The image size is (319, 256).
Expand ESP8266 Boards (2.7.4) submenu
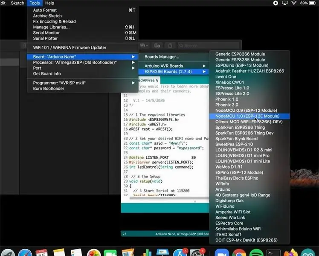coord(174,72)
